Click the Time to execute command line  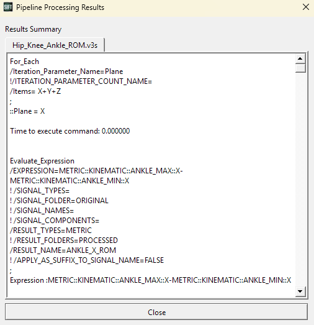[x=70, y=131]
